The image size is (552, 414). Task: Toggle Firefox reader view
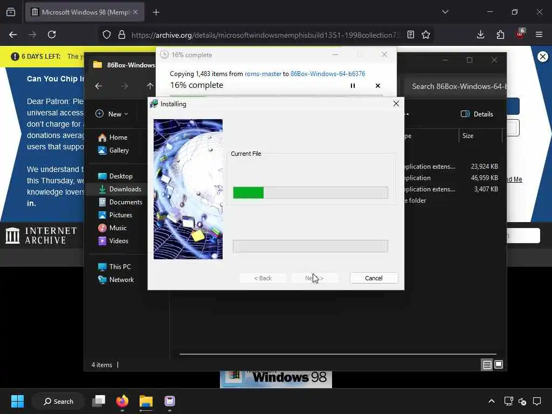(x=410, y=34)
